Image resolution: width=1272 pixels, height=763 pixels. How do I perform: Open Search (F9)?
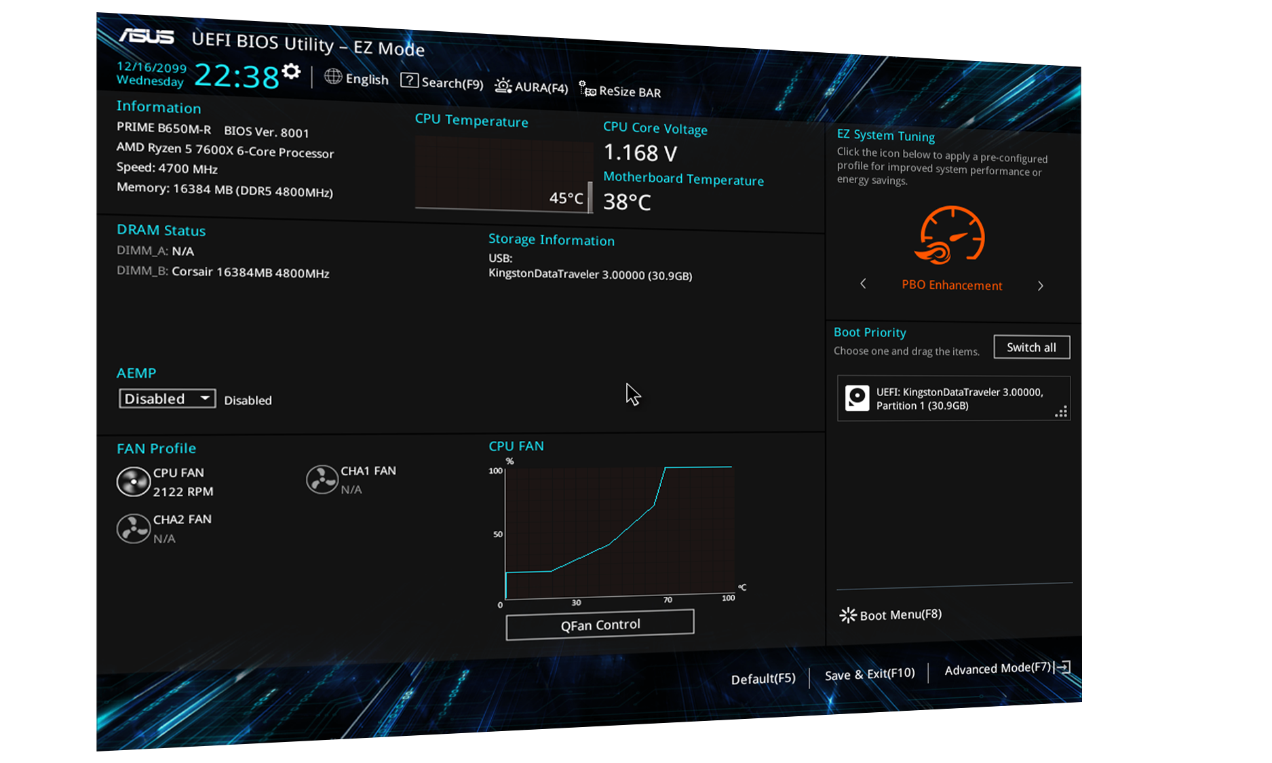(x=442, y=82)
